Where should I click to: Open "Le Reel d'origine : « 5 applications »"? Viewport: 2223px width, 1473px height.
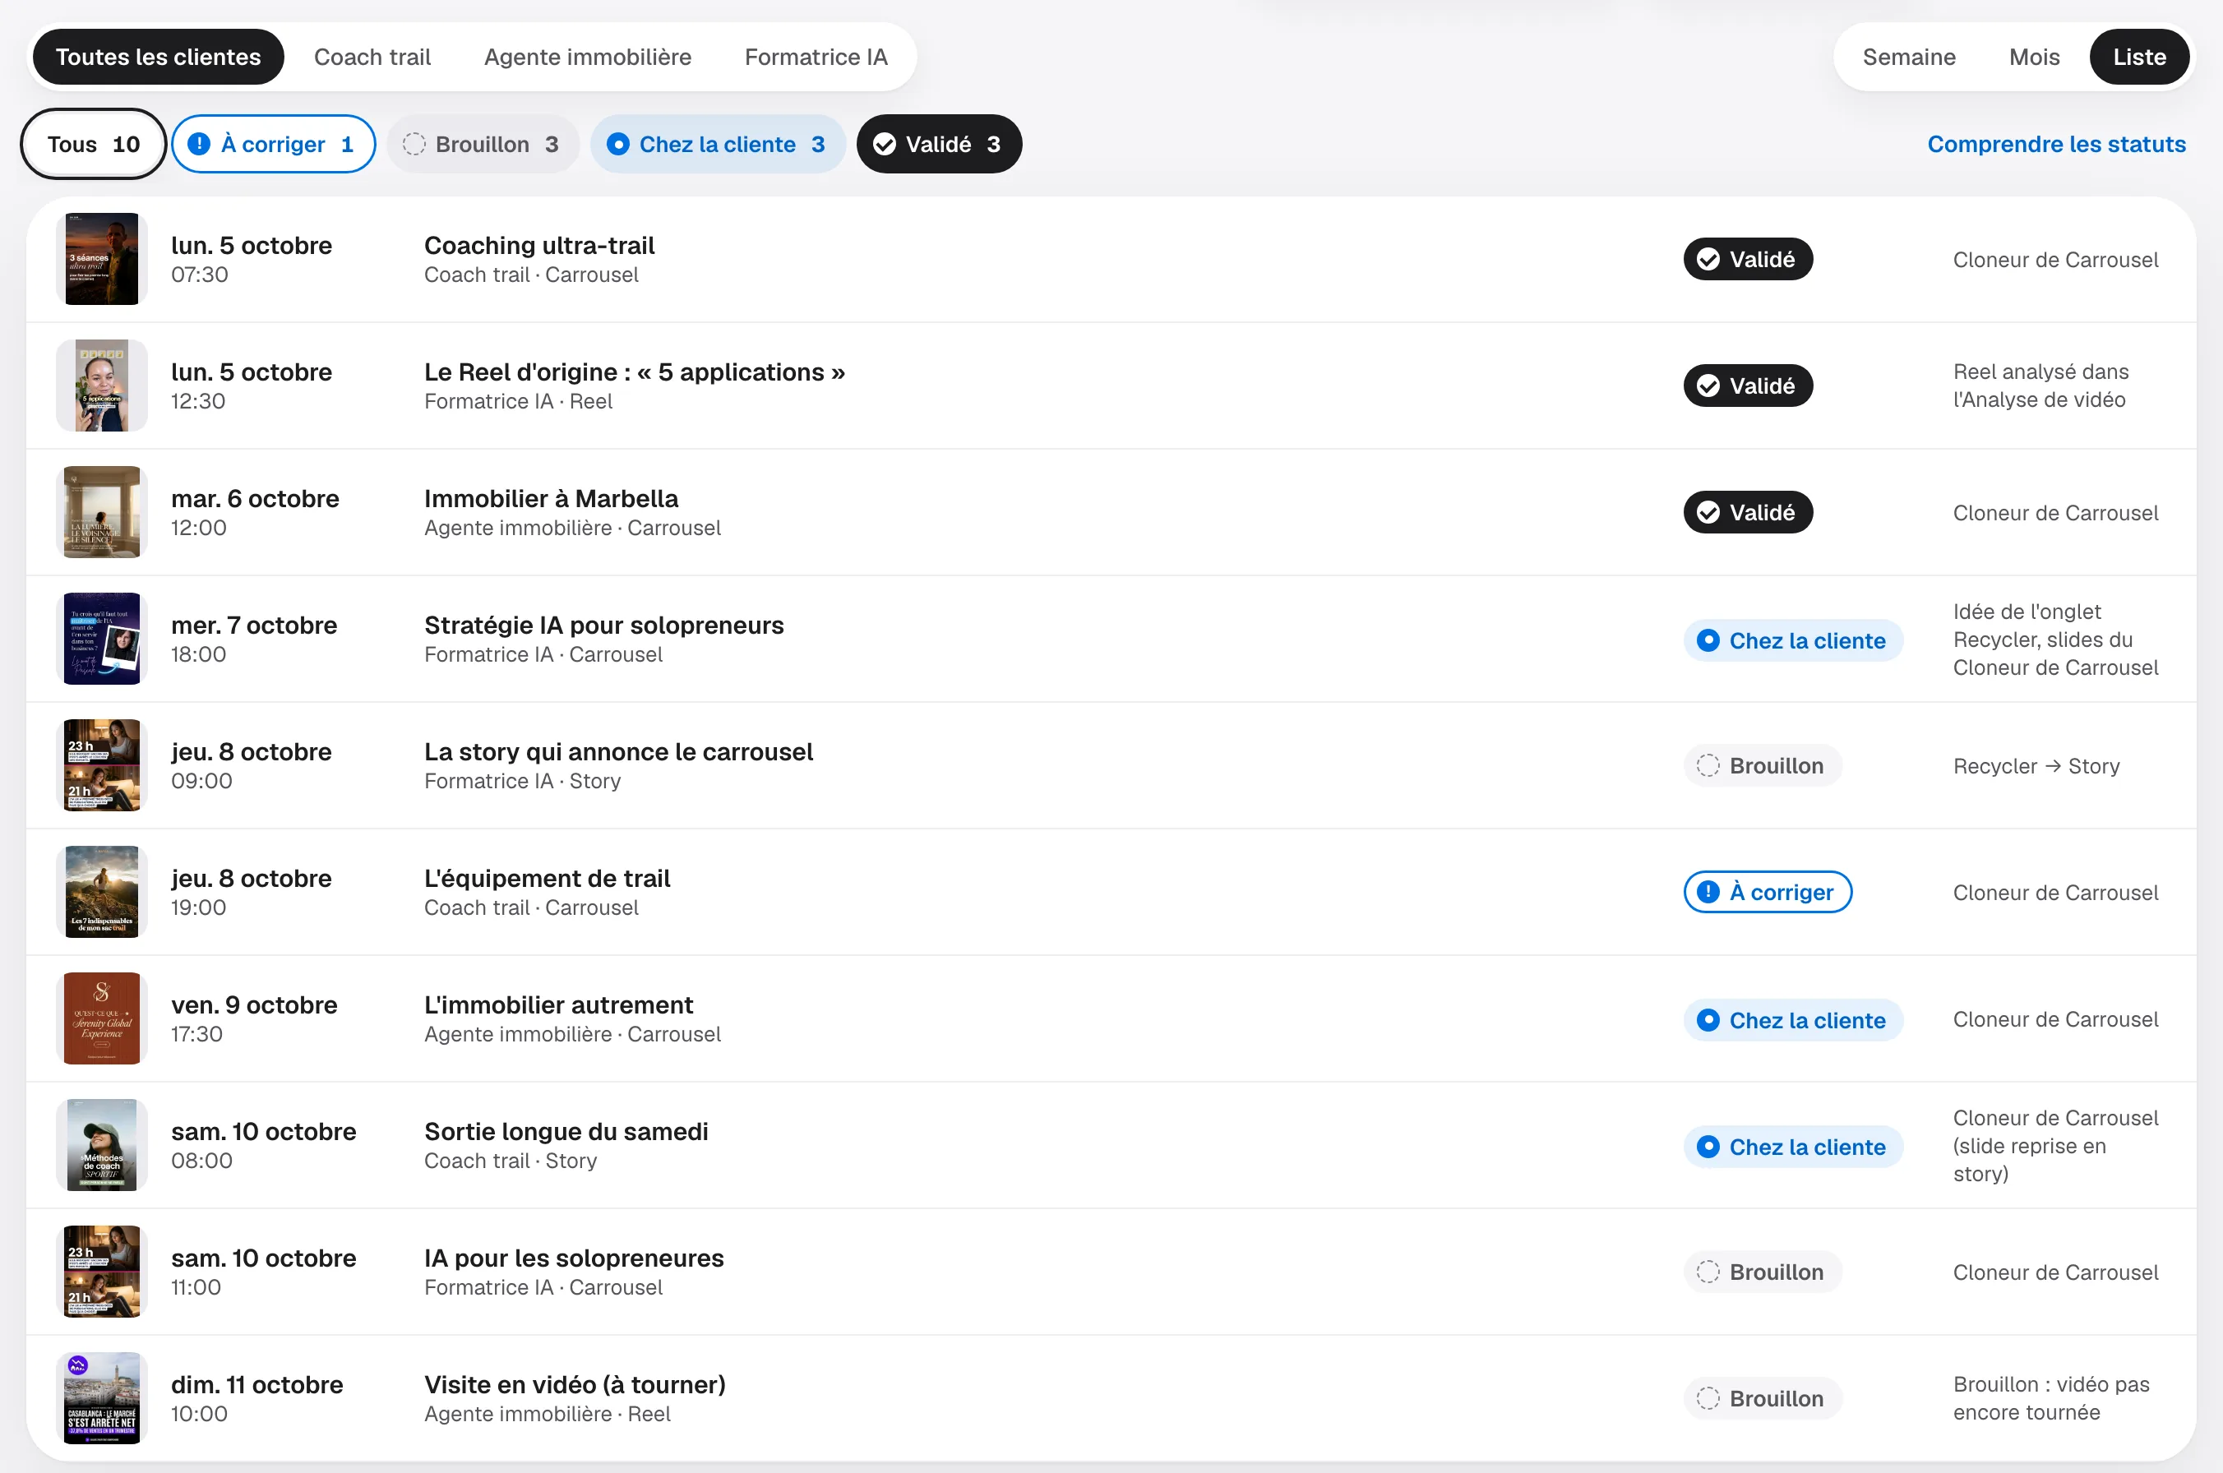tap(634, 372)
